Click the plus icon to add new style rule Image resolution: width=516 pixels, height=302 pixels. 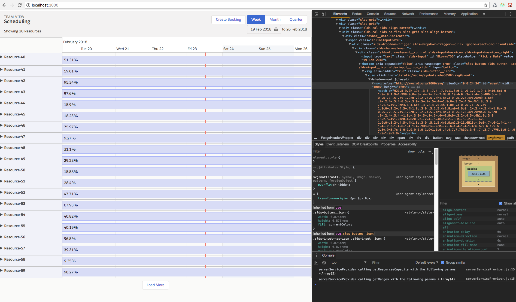(x=430, y=151)
